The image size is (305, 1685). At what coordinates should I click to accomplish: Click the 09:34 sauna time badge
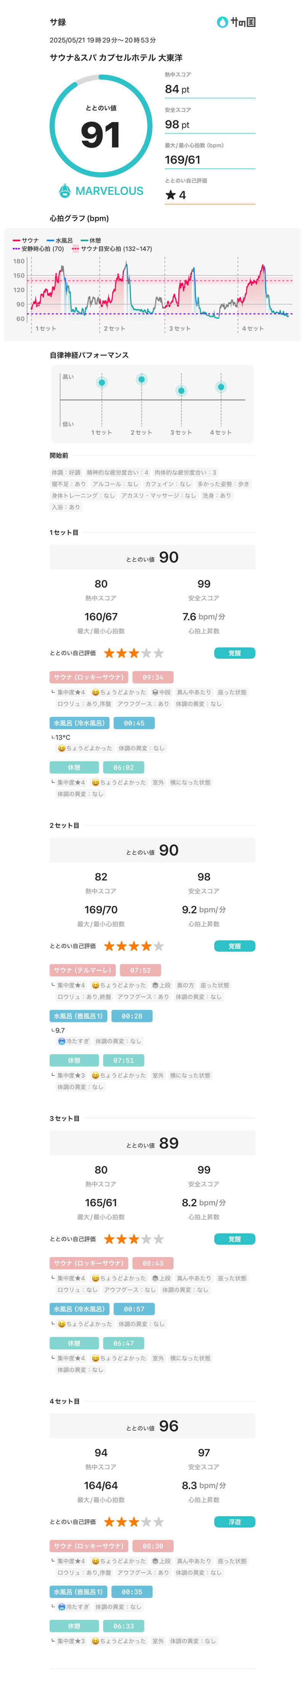(x=152, y=677)
